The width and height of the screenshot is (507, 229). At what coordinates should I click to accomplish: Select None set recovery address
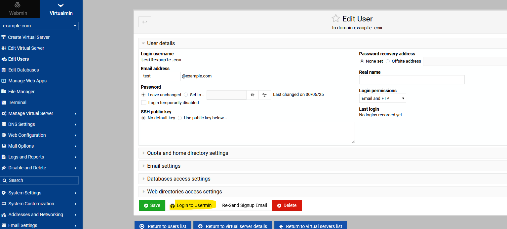click(362, 61)
